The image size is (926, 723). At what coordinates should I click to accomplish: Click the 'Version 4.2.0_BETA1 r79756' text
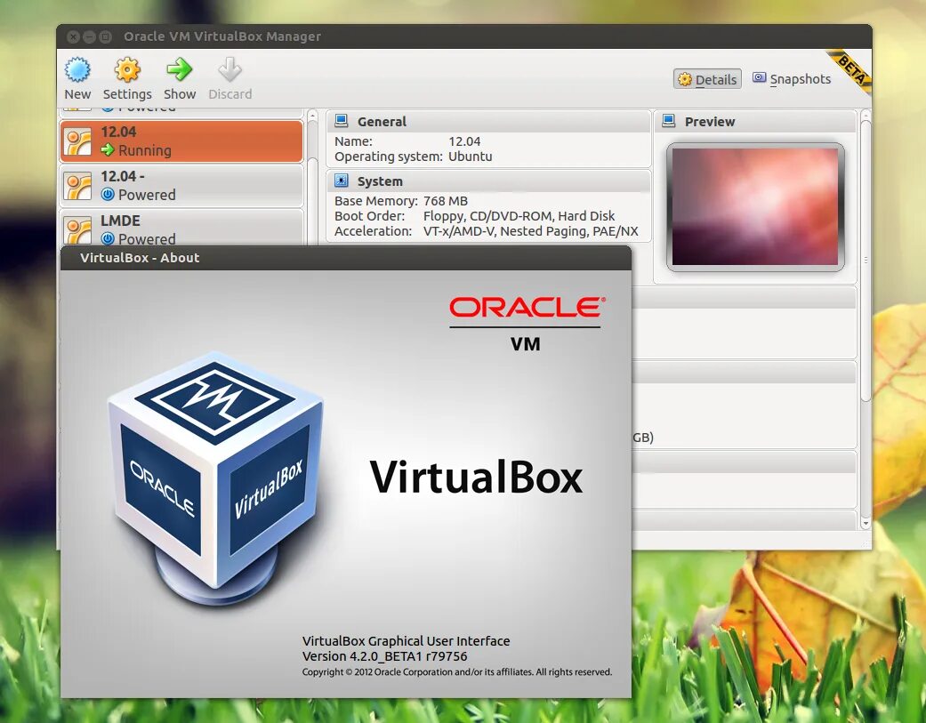tap(384, 656)
